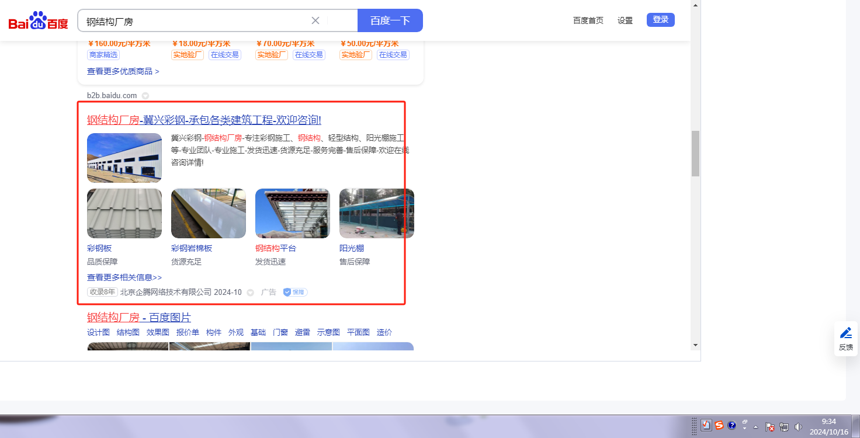The height and width of the screenshot is (438, 860).
Task: Open the 彩钢岩棉板 product link
Action: coord(192,248)
